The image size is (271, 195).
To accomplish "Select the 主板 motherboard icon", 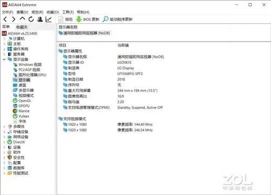I will 10,44.
